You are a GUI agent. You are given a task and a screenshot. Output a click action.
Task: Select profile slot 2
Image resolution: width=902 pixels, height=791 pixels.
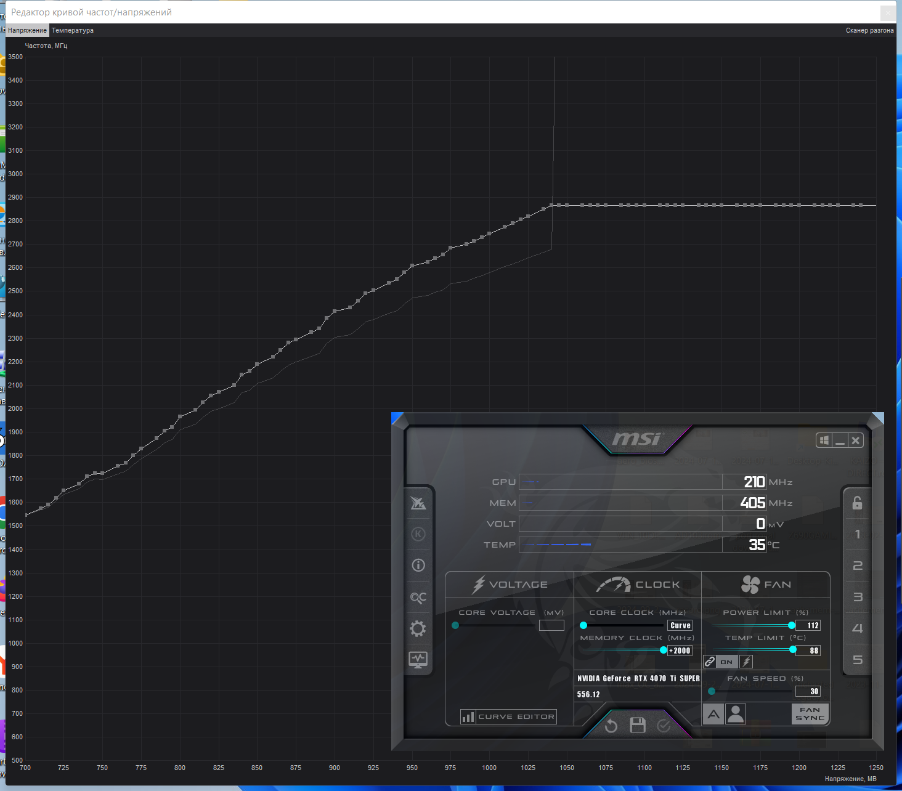857,566
